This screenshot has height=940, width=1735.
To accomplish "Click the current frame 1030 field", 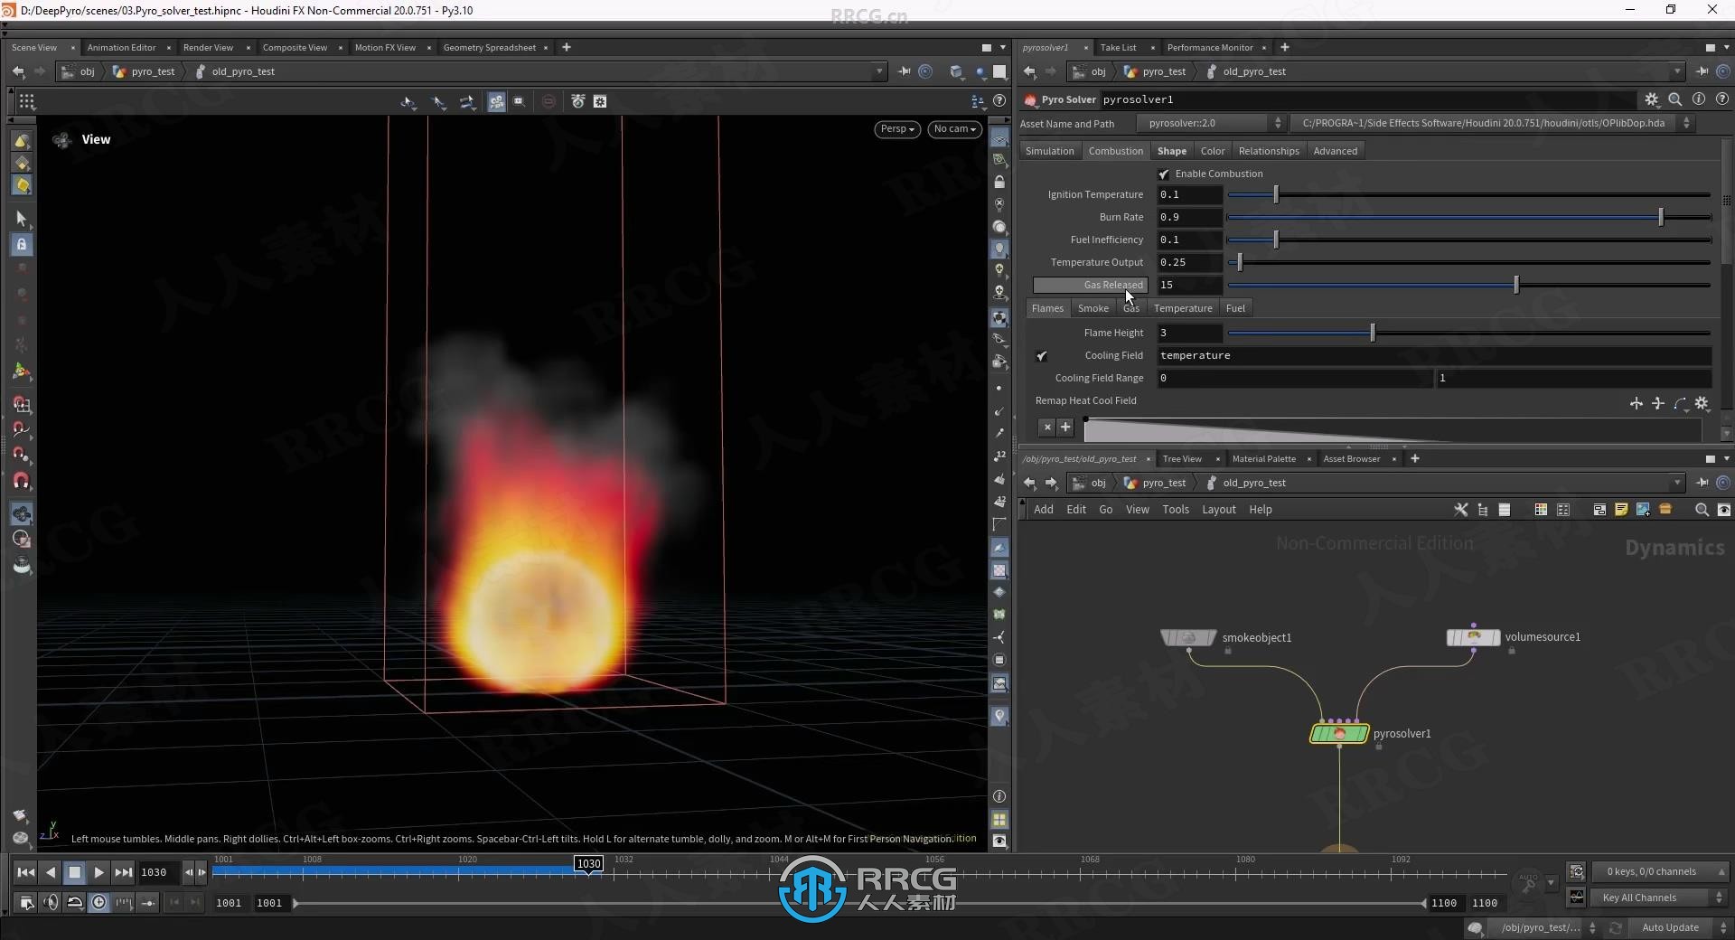I will tap(158, 872).
